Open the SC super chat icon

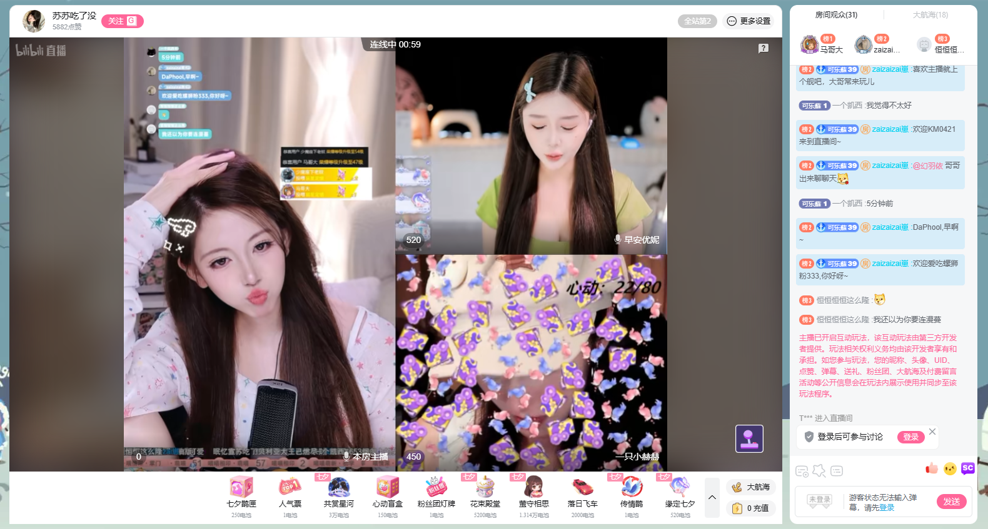(x=968, y=468)
